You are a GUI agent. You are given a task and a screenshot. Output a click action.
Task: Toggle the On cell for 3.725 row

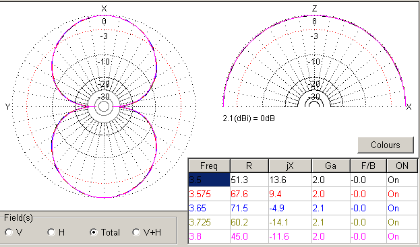(x=402, y=222)
